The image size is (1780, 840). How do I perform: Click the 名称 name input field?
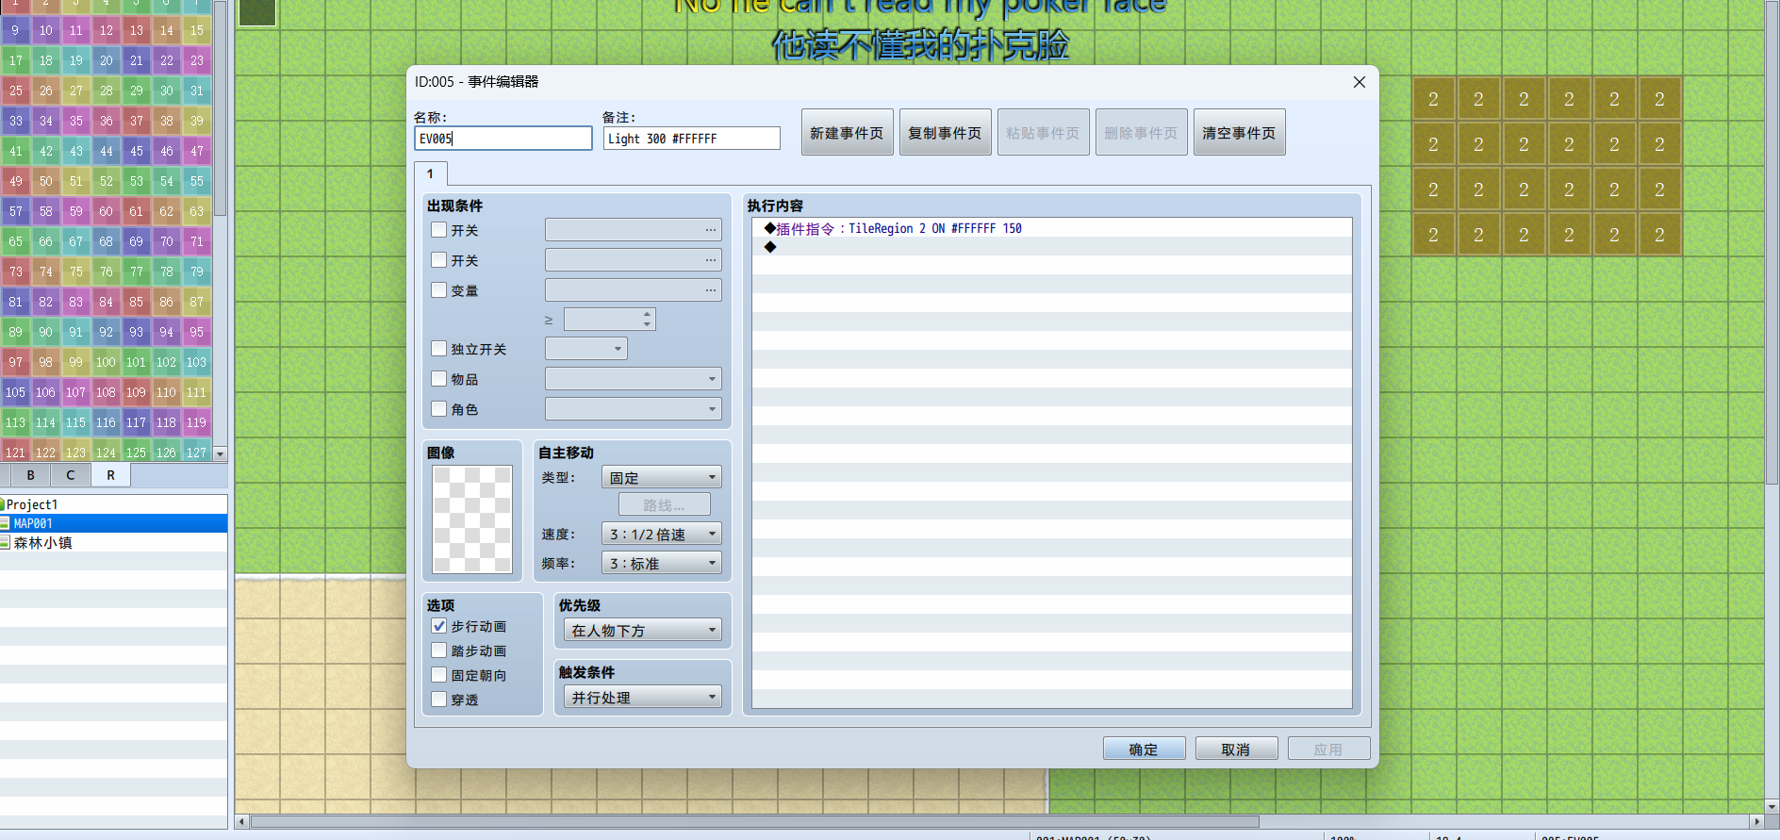point(503,139)
